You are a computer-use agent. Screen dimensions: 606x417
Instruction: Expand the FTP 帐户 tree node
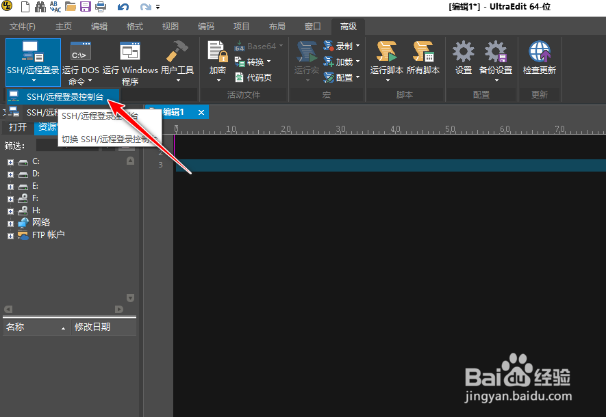coord(10,236)
